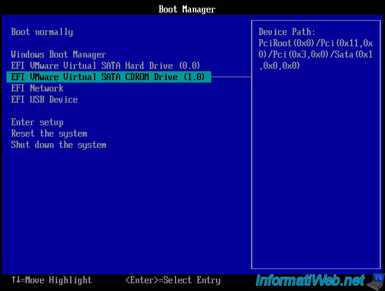Screen dimensions: 385x291
Task: Click empty area inside Device Path panel
Action: pyautogui.click(x=315, y=178)
